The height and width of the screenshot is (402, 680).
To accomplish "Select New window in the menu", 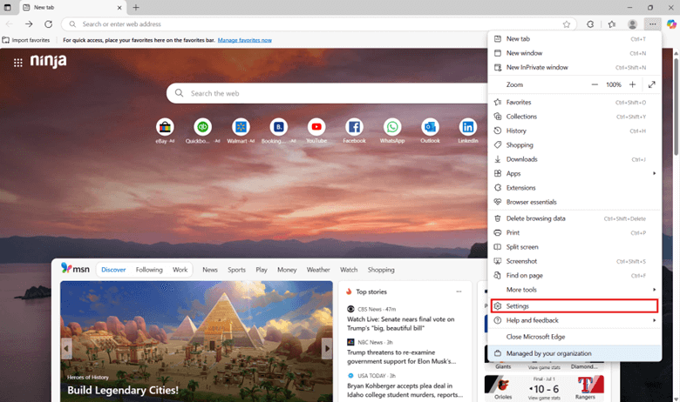I will [x=575, y=53].
